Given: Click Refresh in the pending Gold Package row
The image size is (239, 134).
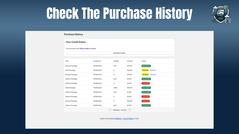Looking at the screenshot, I should [153, 70].
